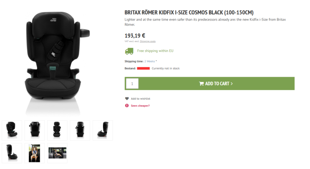Select the thumbnail of child sitting in seat
The height and width of the screenshot is (169, 310).
pos(35,153)
